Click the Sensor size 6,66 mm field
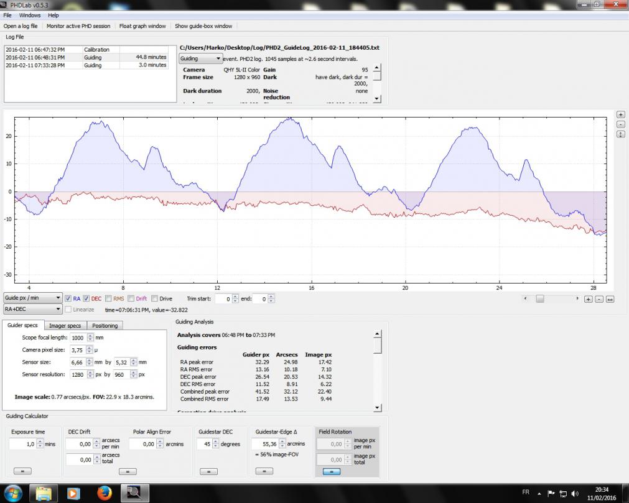 click(77, 362)
